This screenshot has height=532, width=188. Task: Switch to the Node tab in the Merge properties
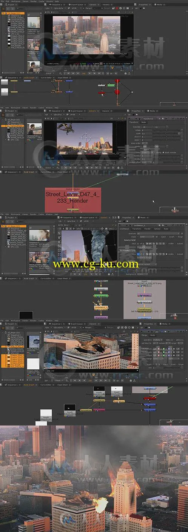click(x=152, y=335)
